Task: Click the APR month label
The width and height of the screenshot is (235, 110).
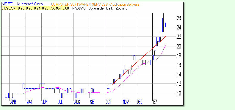Action: point(13,102)
